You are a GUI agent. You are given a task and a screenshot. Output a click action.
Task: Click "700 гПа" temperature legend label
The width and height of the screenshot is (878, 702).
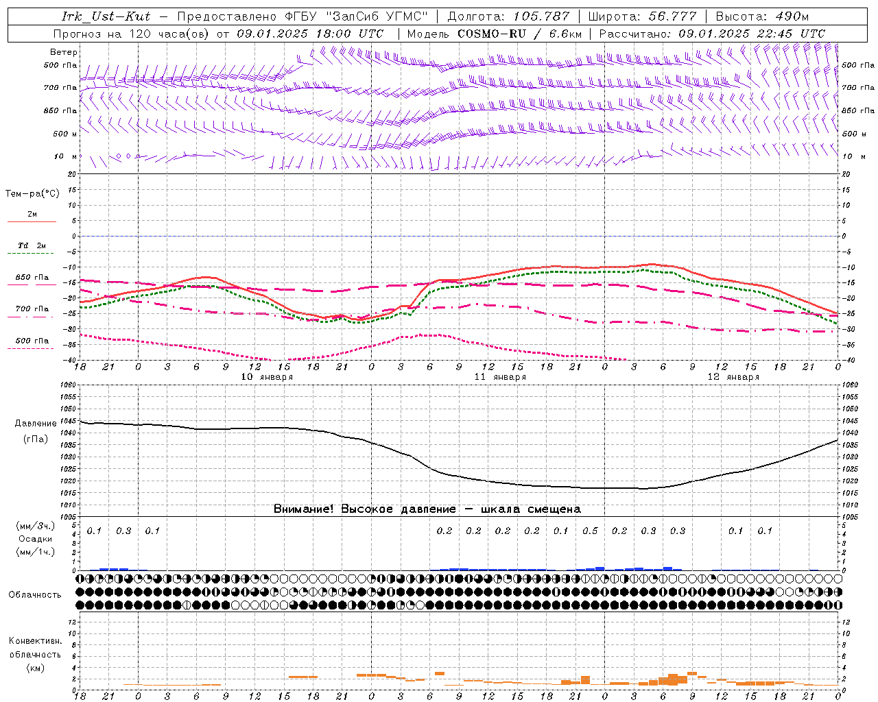pyautogui.click(x=32, y=309)
